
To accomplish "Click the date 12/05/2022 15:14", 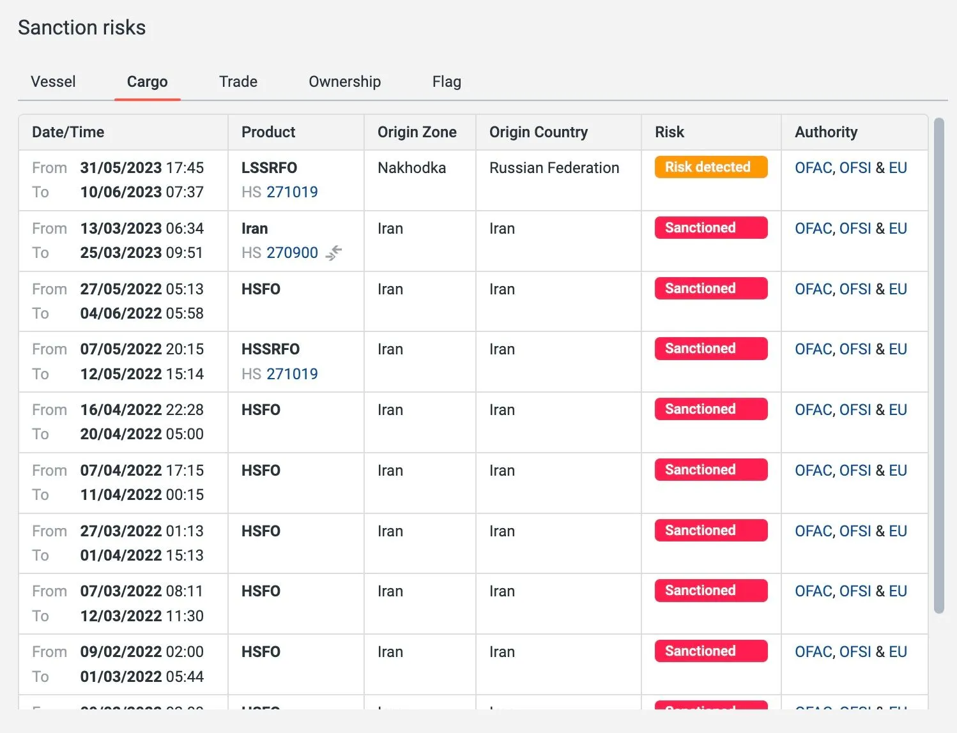I will click(142, 374).
